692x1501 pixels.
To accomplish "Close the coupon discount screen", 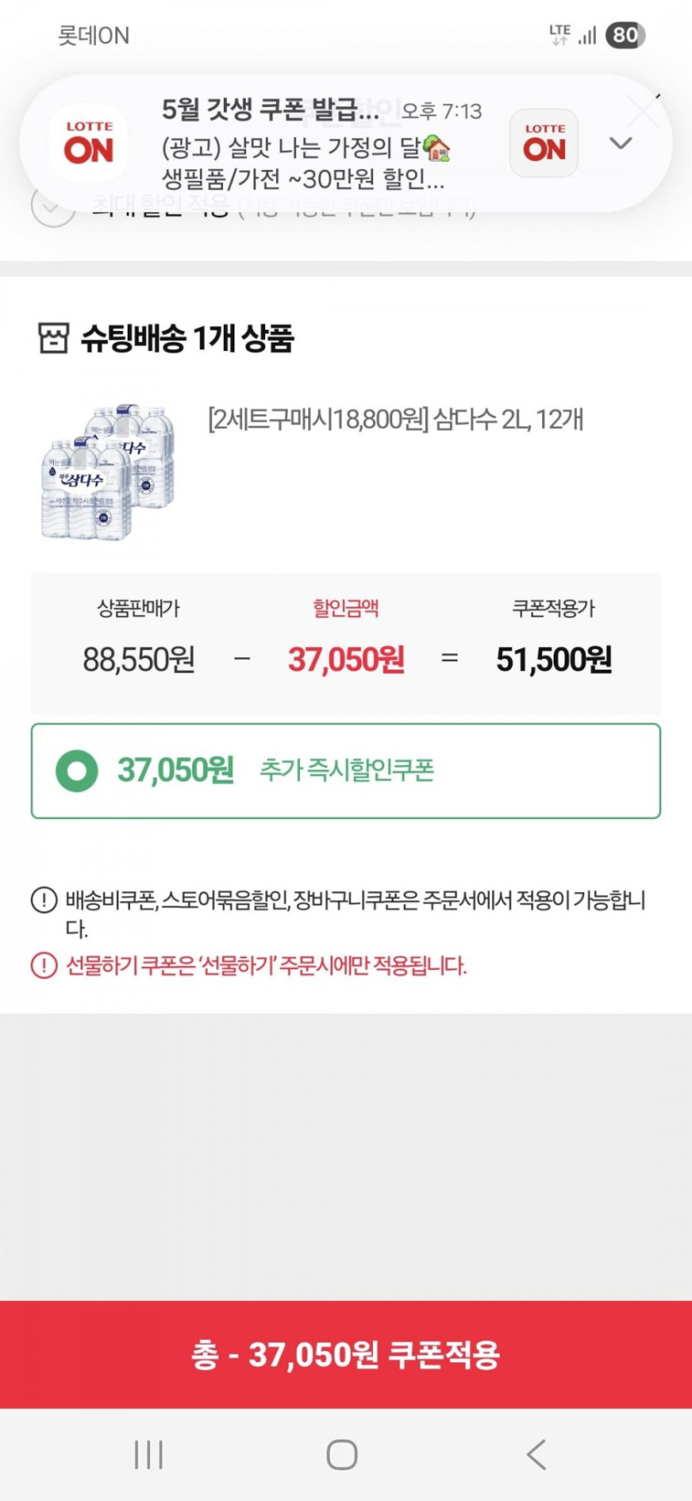I will (646, 109).
